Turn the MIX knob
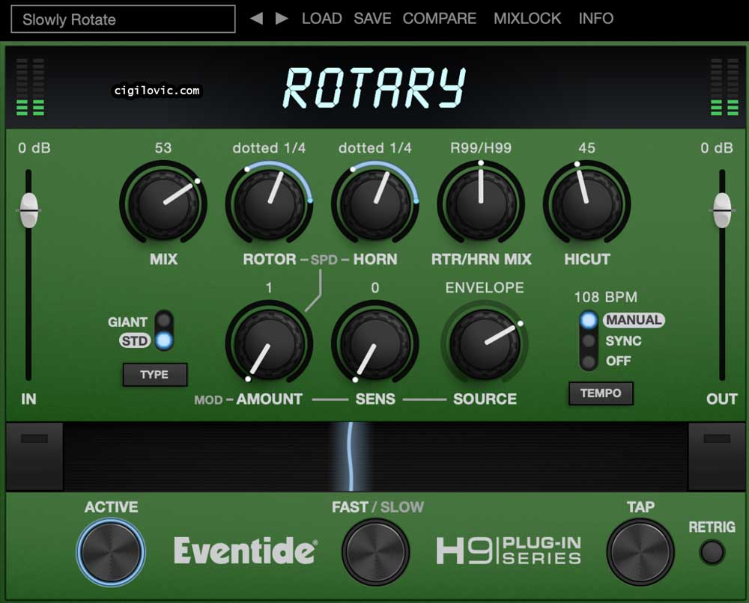This screenshot has height=603, width=749. 163,203
